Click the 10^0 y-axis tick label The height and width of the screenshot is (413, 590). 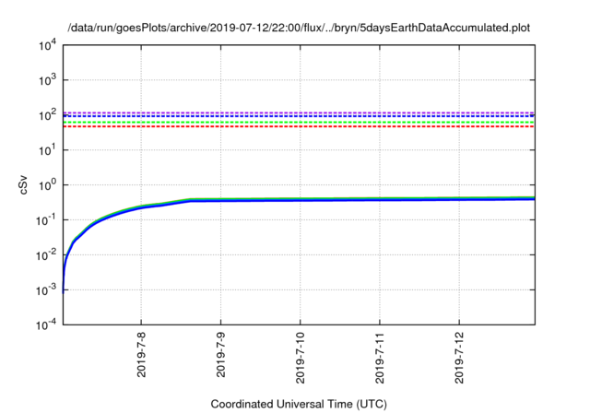[x=47, y=185]
